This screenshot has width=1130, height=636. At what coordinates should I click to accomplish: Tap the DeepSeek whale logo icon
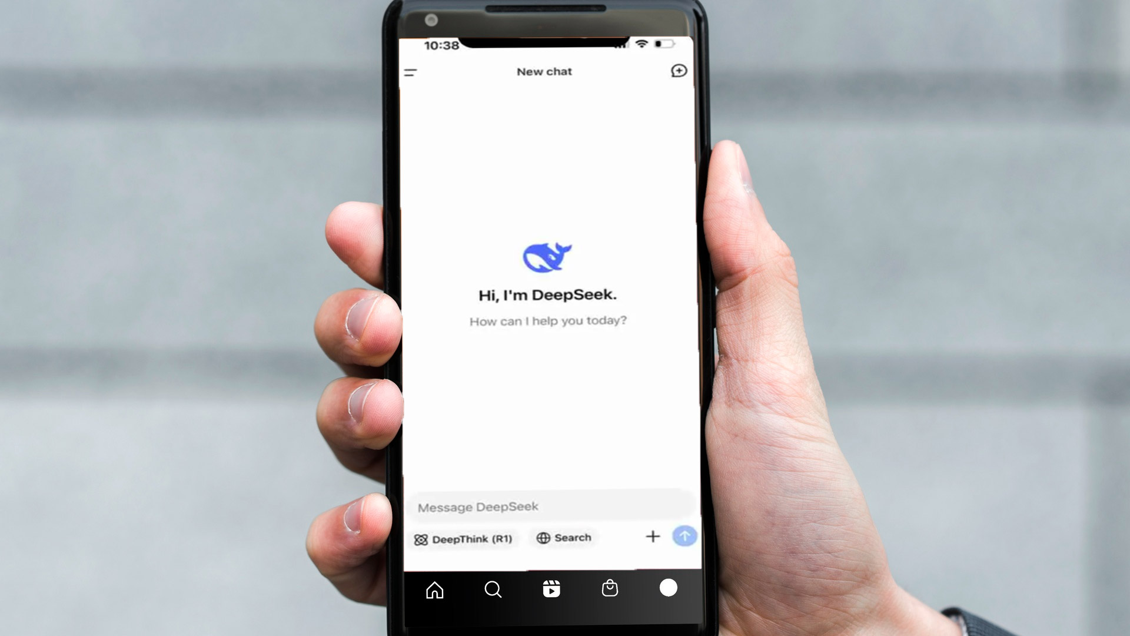click(x=546, y=256)
